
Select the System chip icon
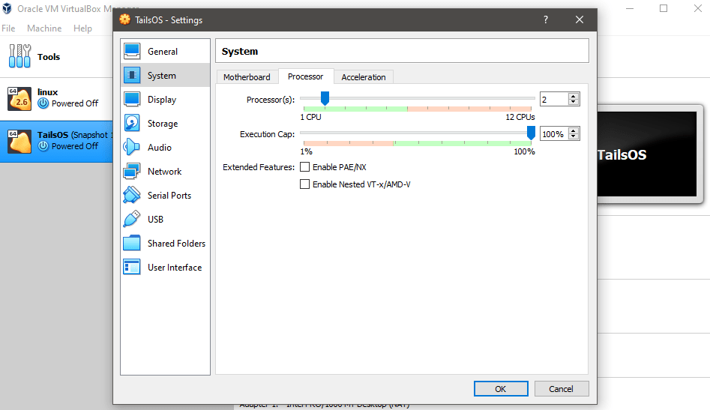(x=132, y=75)
